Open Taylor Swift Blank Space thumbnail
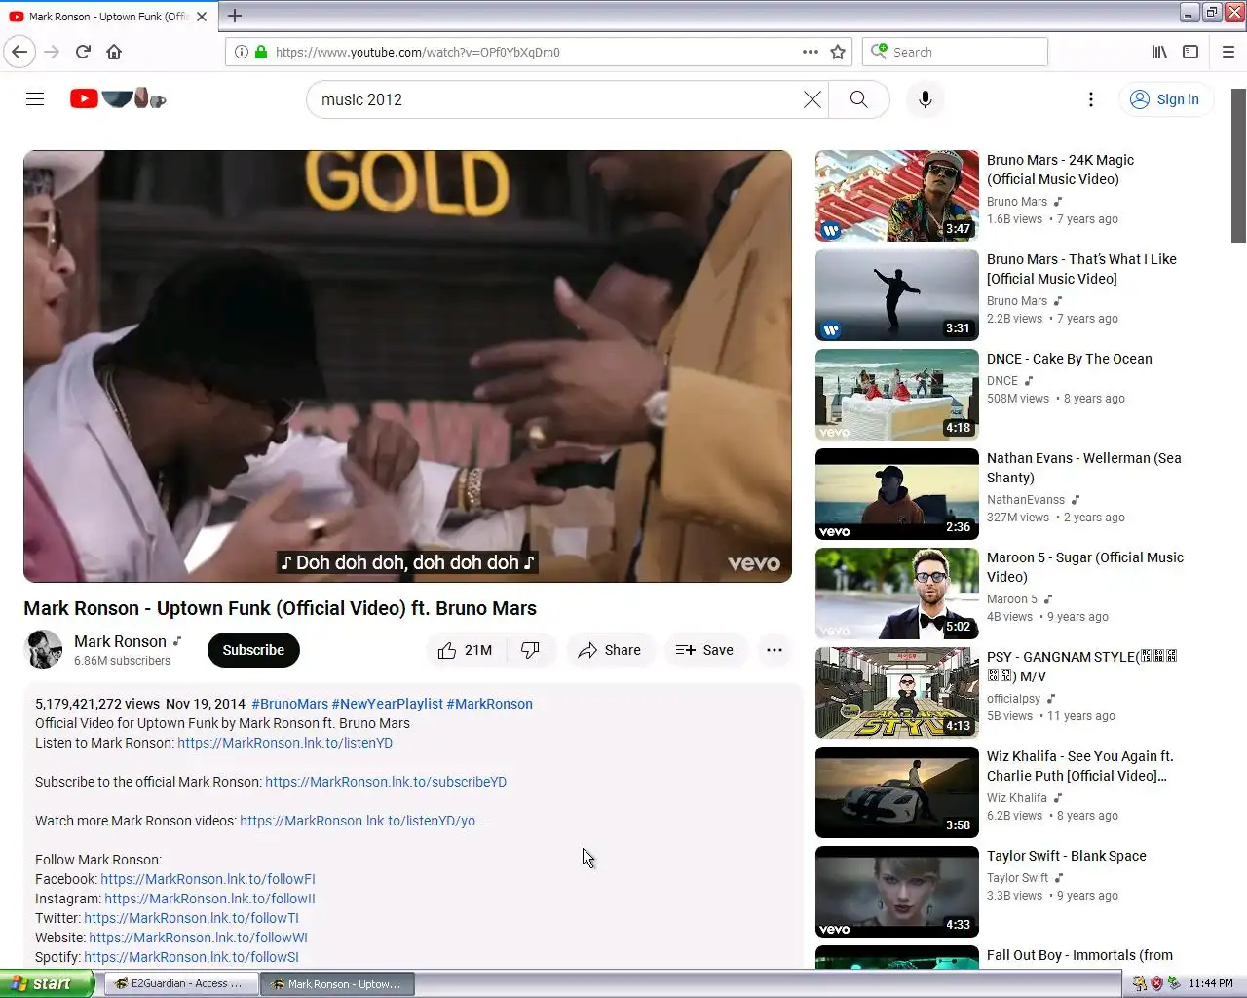 897,892
